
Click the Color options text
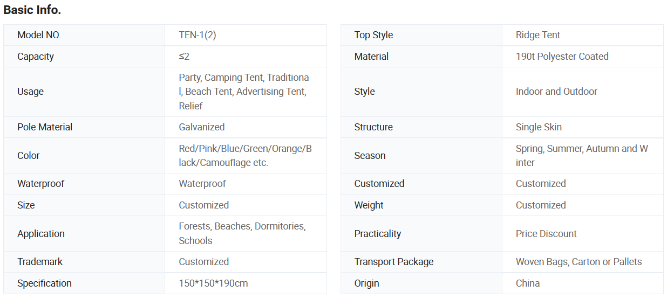point(245,155)
